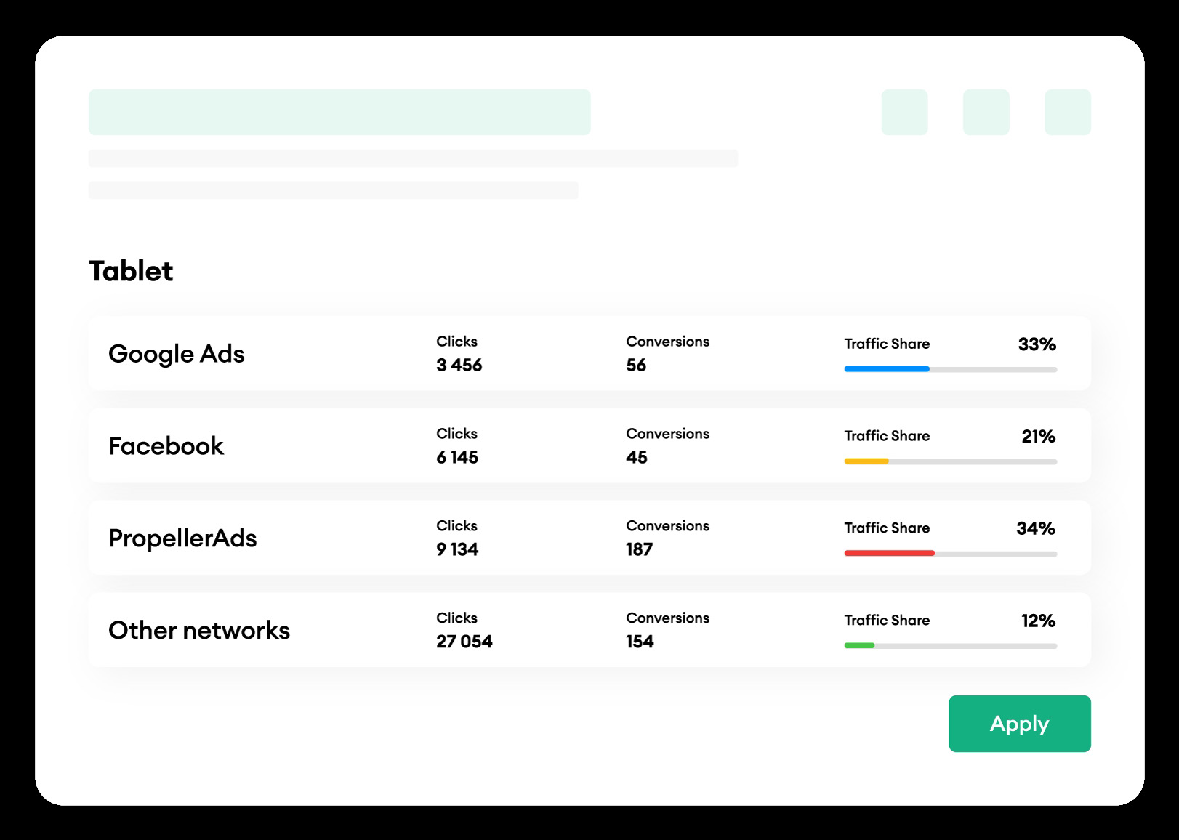Click PropellerAds clicks value 9 134
Viewport: 1179px width, 840px height.
[x=456, y=549]
